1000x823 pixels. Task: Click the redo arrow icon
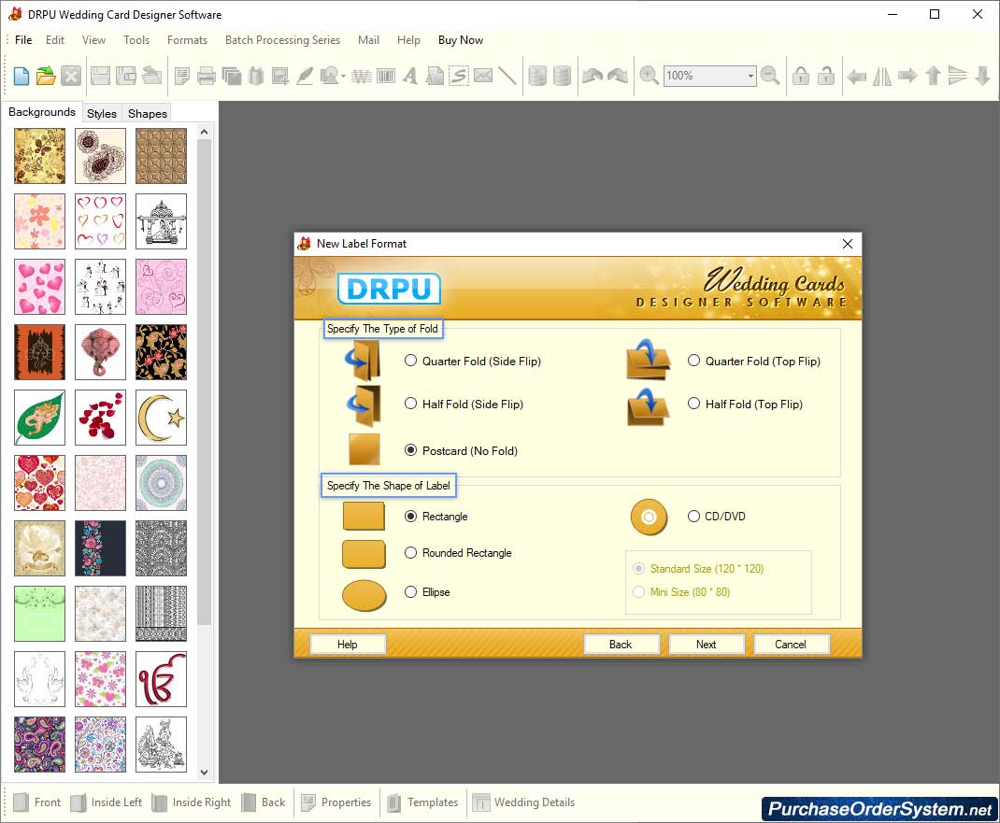pos(618,76)
